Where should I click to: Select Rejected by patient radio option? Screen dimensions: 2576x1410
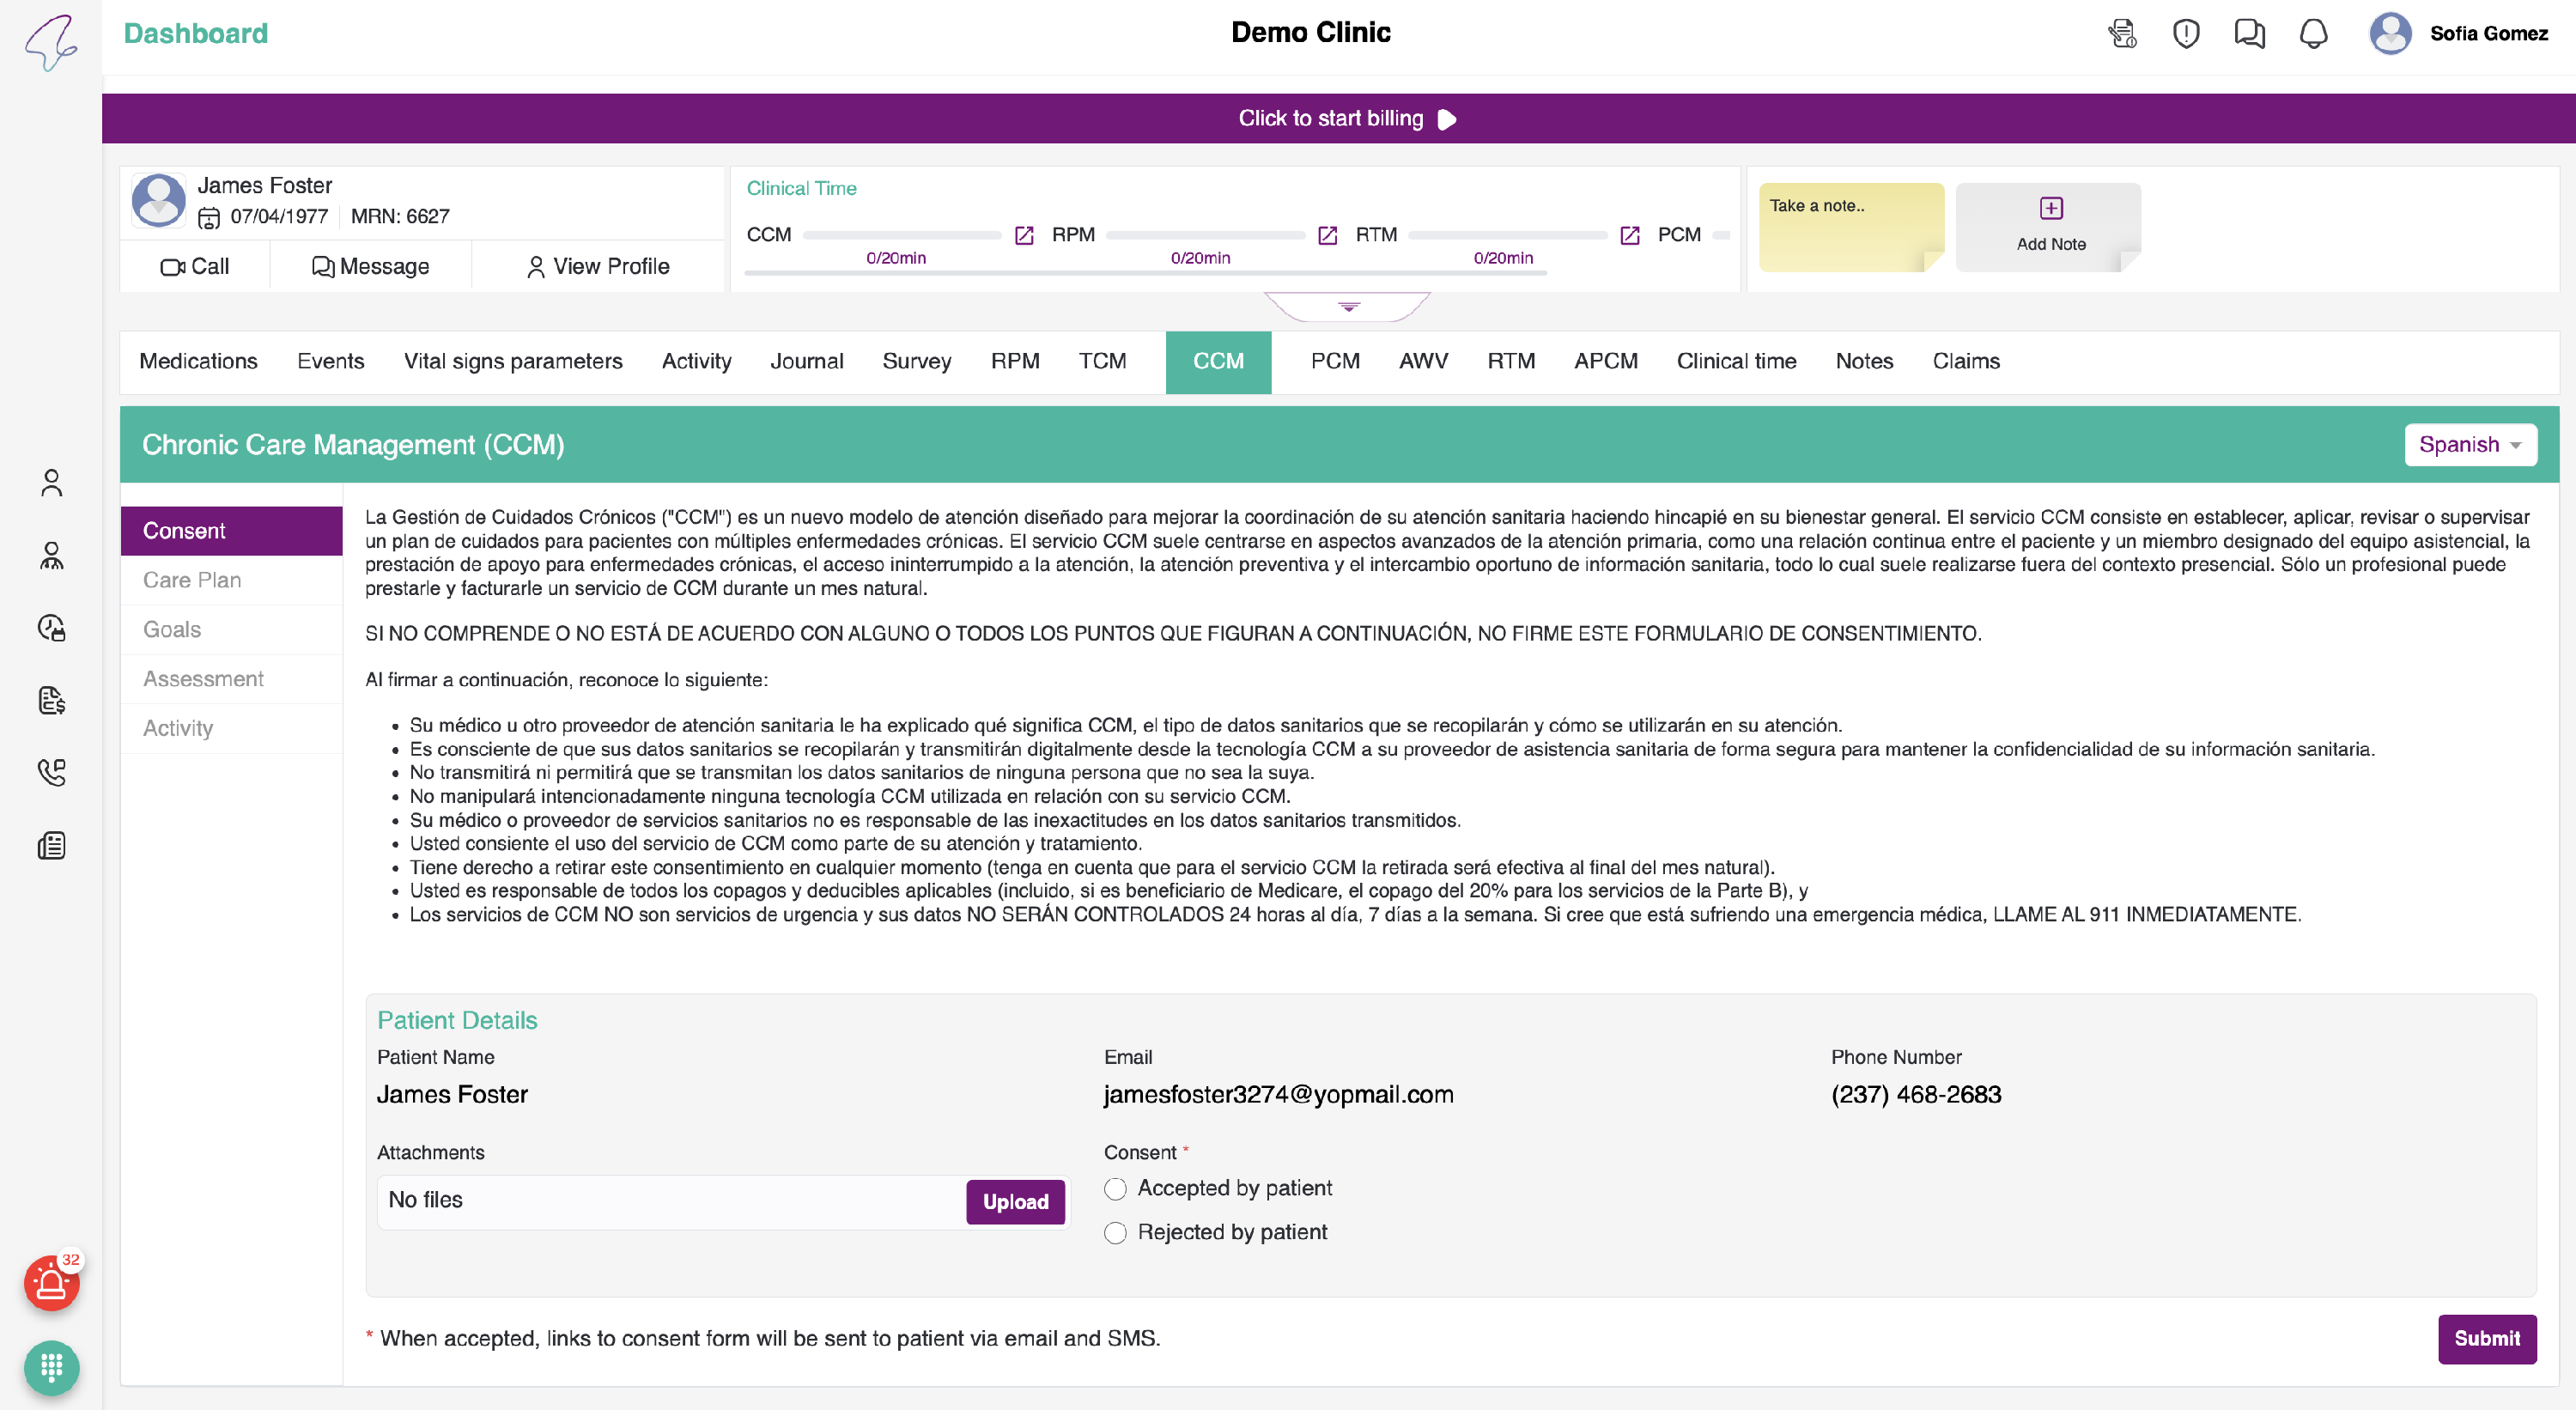tap(1115, 1233)
